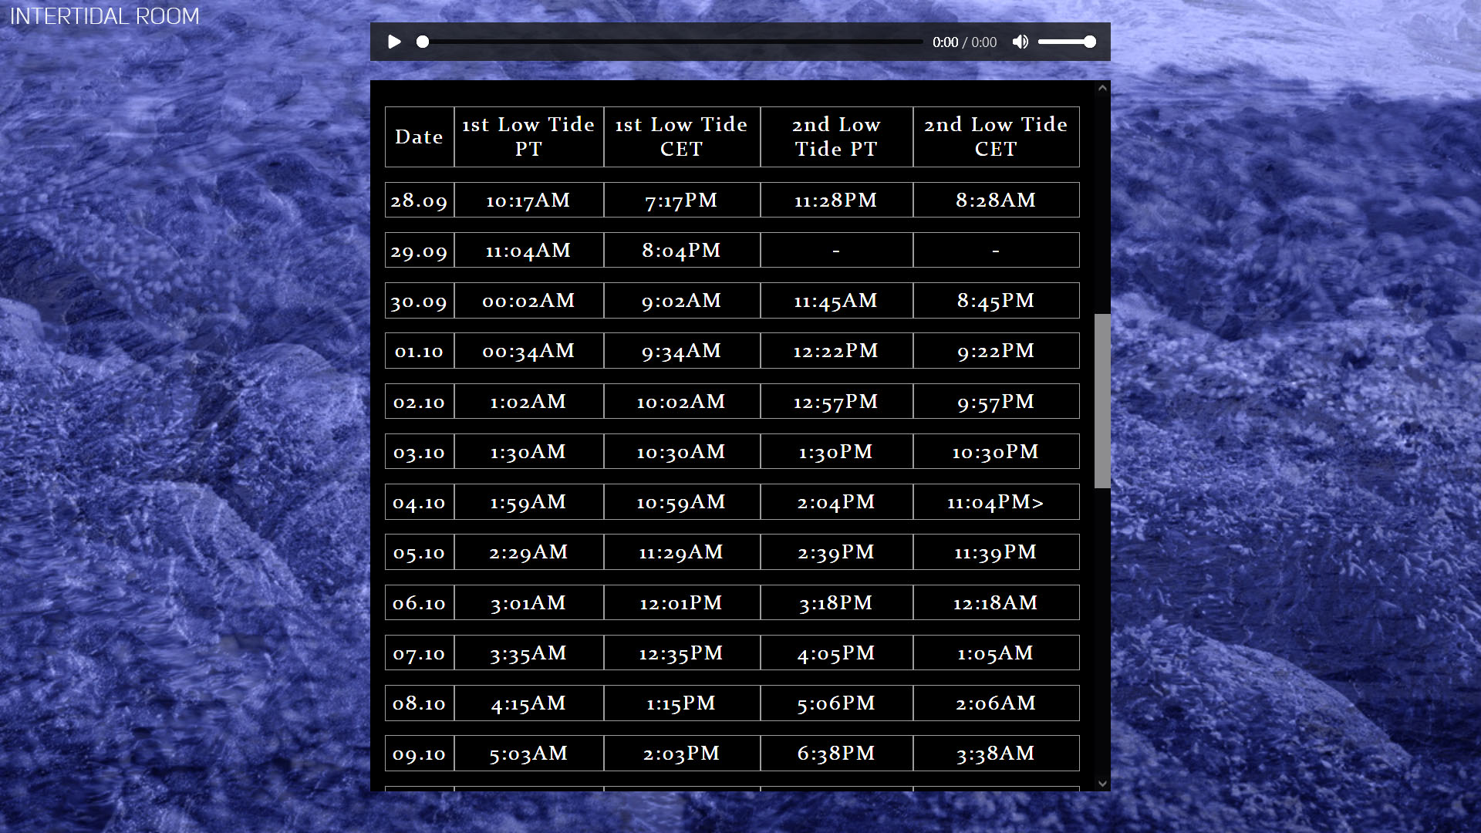Click the 6:38PM tide entry

tap(835, 754)
